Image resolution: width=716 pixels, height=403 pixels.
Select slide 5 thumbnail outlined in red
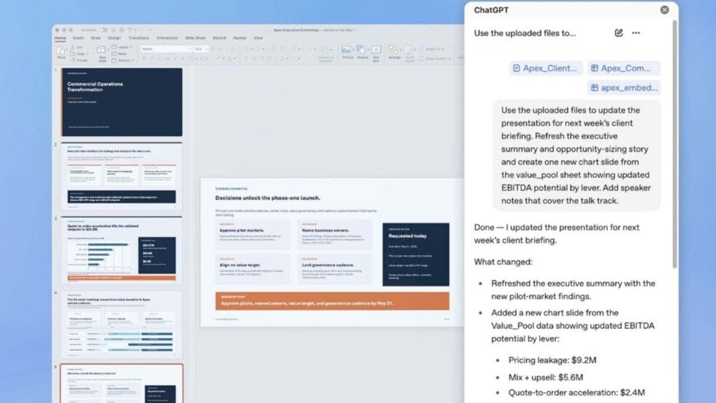(x=121, y=384)
